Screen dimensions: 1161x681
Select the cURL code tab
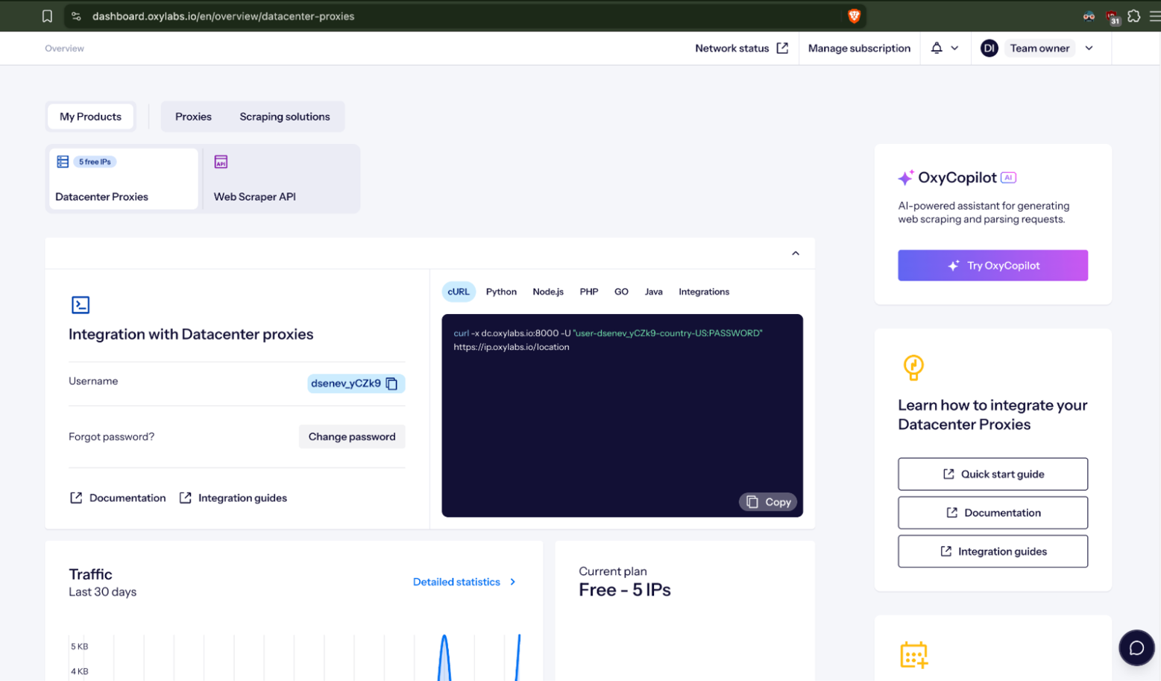click(x=459, y=292)
